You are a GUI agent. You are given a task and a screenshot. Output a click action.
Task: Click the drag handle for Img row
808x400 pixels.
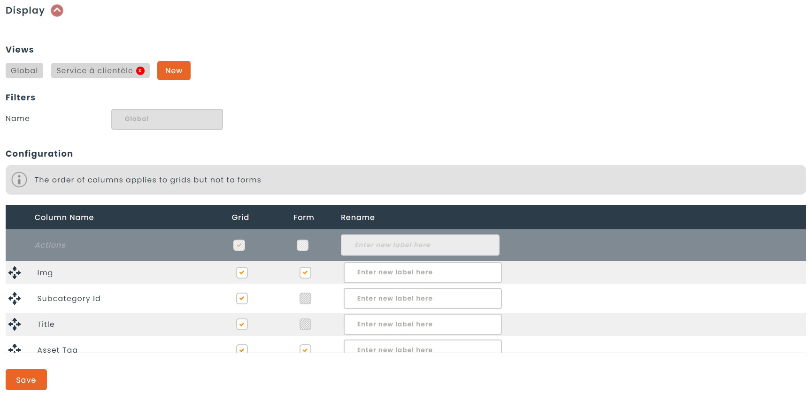(x=15, y=272)
